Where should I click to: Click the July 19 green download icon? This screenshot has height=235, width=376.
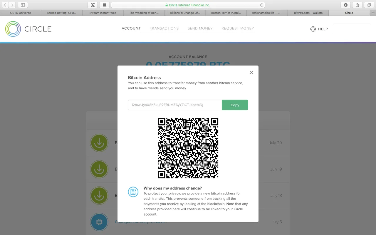99,169
